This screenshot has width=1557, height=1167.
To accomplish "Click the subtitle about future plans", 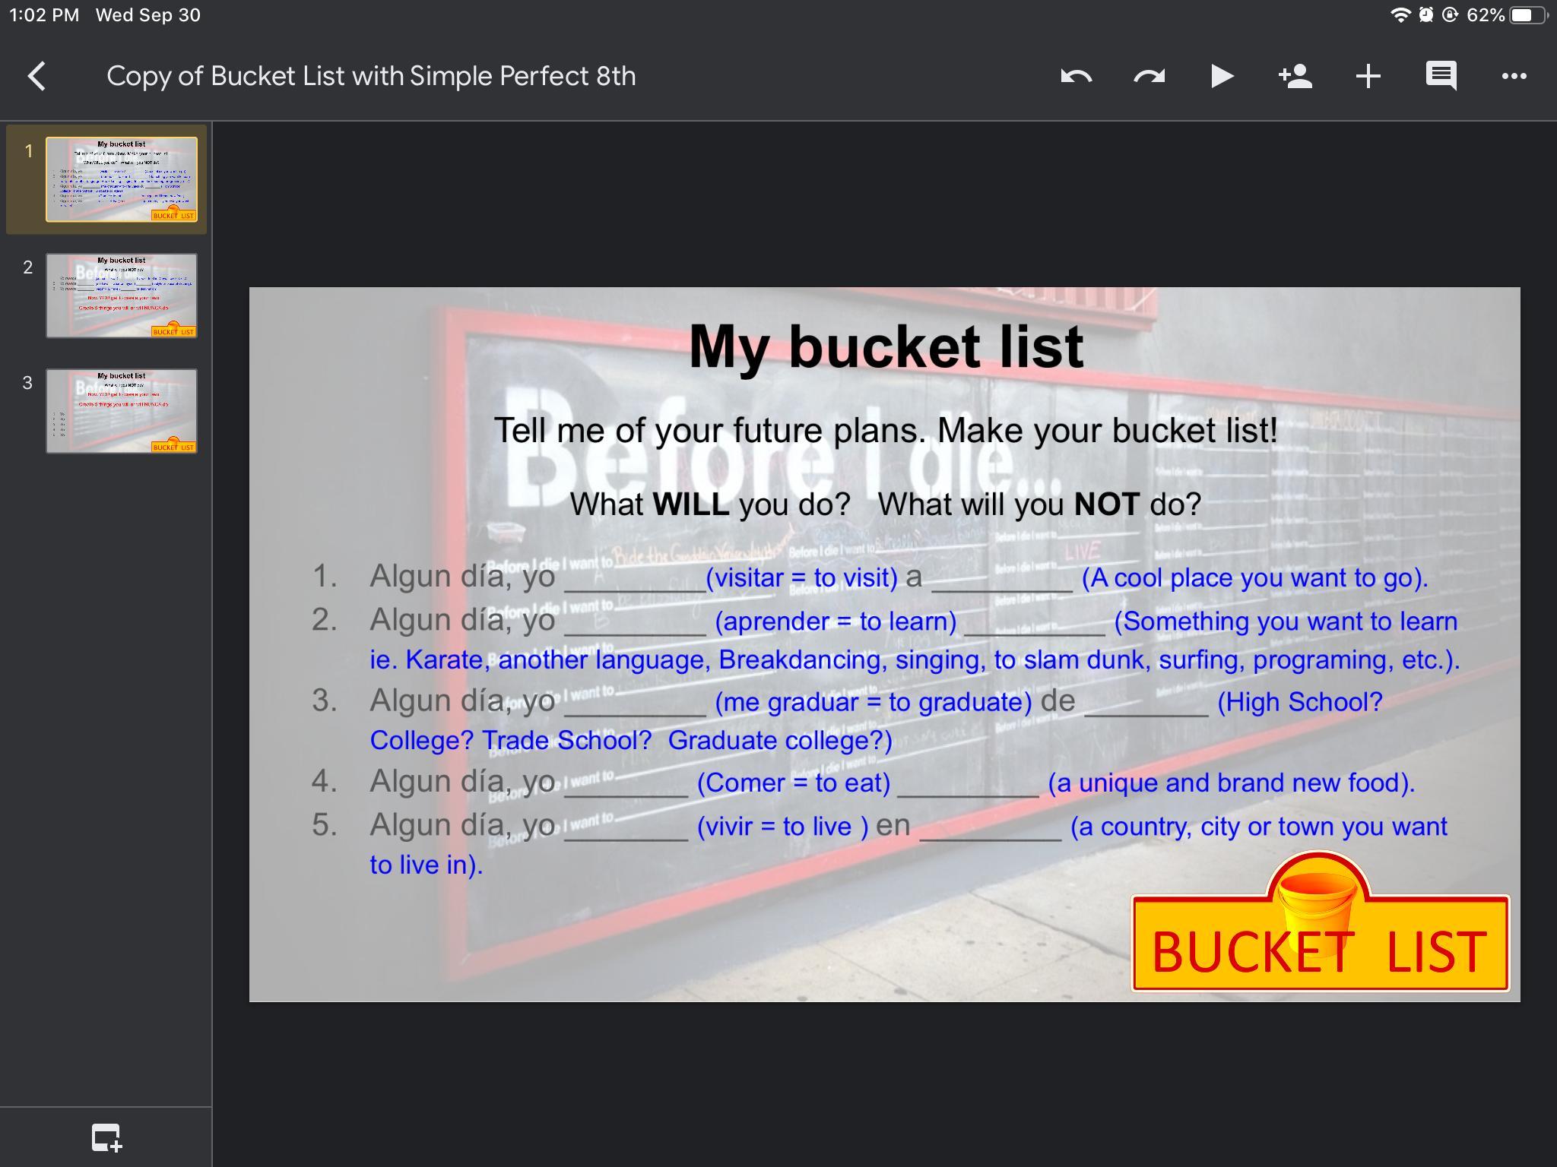I will [886, 430].
